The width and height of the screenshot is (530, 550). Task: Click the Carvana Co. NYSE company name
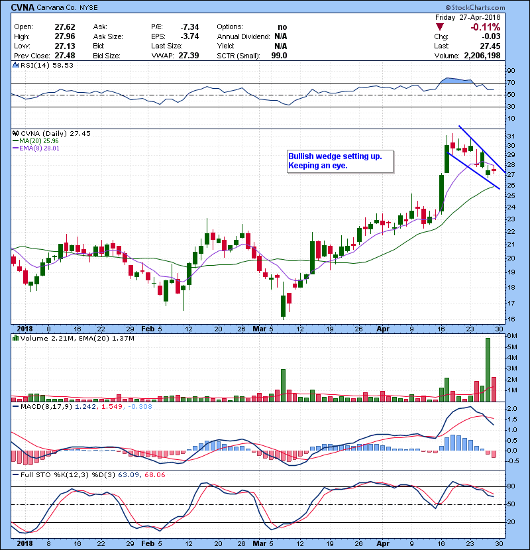[x=67, y=7]
